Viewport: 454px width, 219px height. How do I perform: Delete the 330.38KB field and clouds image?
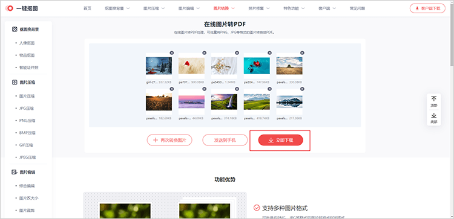point(302,53)
